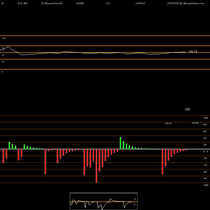Image resolution: width=210 pixels, height=210 pixels.
Task: Click the 'SI & MR' header label
Action: tap(22, 3)
